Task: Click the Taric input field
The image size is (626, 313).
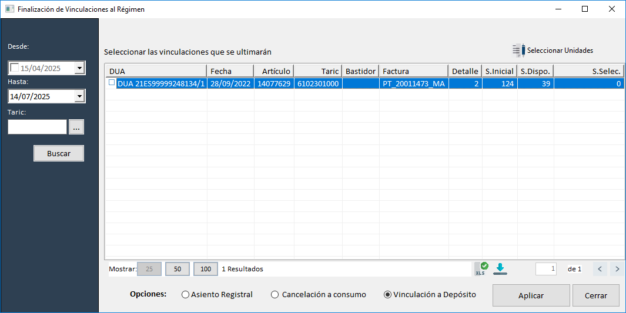Action: (x=37, y=127)
